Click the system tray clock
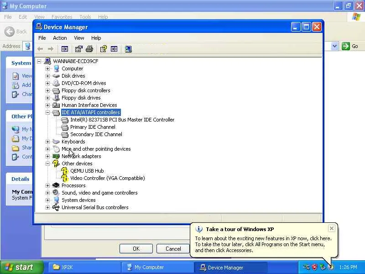 click(348, 267)
